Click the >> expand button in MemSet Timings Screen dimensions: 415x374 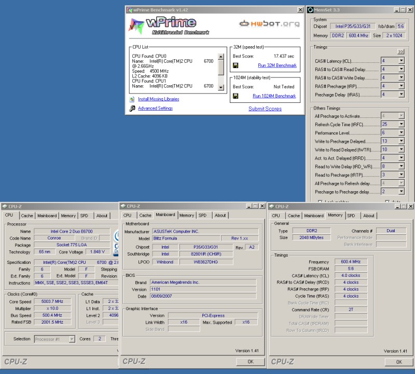pos(400,52)
